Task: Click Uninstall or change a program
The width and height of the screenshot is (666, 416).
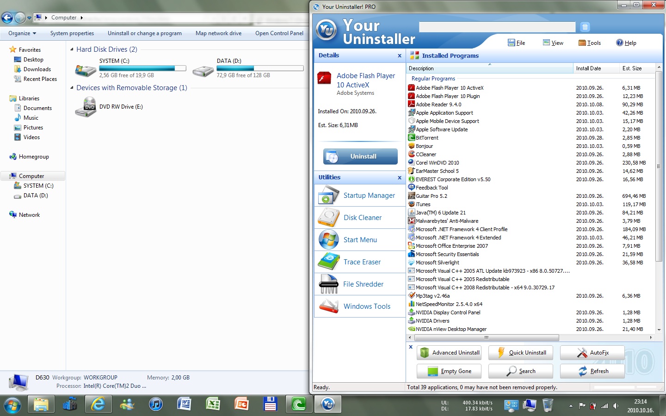Action: pyautogui.click(x=145, y=33)
